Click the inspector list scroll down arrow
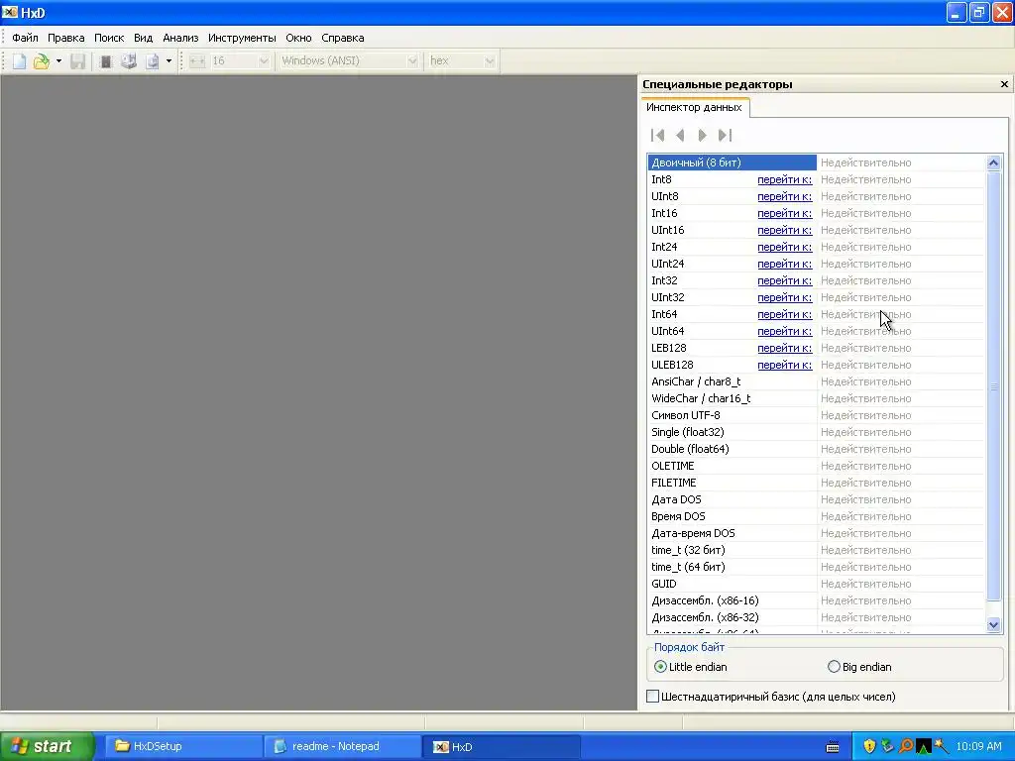This screenshot has width=1015, height=761. click(x=993, y=625)
